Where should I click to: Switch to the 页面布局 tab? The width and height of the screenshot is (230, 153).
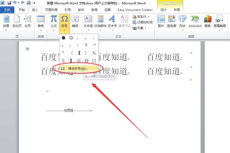point(51,10)
